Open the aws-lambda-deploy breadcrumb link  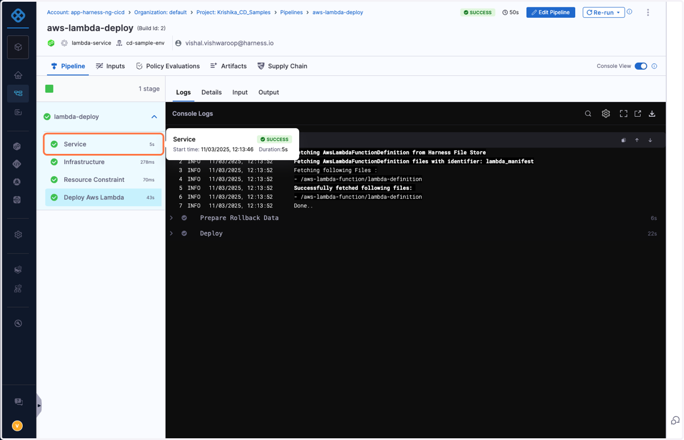(x=337, y=13)
